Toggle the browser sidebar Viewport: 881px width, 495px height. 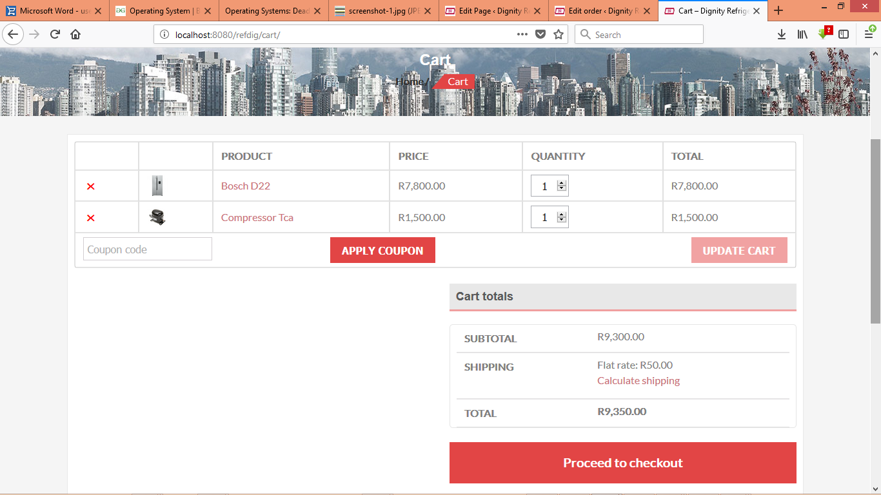[x=844, y=34]
